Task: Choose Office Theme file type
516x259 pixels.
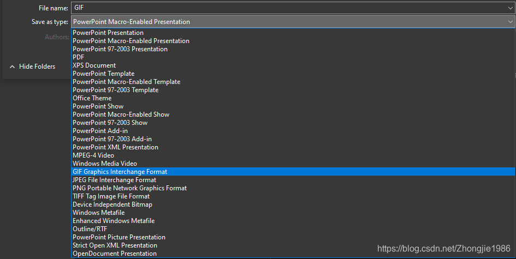Action: click(293, 98)
